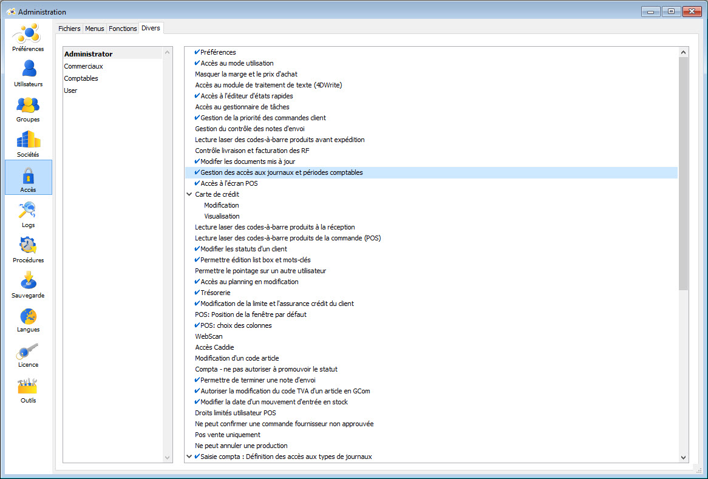This screenshot has width=708, height=479.
Task: Open the Utilisateurs sidebar icon
Action: pos(28,69)
